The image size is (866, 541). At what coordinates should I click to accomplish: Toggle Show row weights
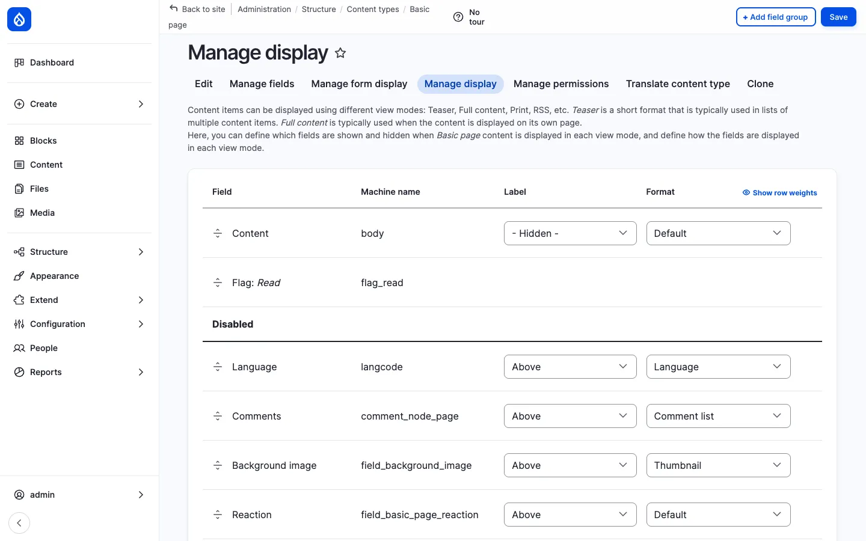(779, 193)
